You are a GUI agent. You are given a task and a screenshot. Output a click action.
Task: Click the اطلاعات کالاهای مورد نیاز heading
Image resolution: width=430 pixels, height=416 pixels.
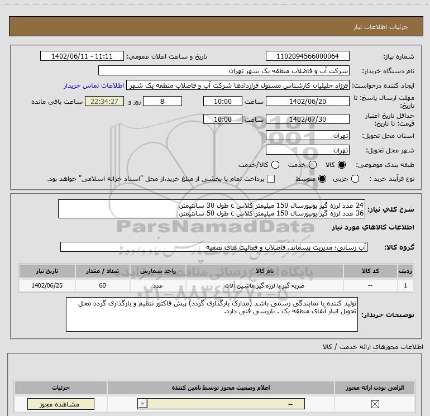tap(372, 227)
